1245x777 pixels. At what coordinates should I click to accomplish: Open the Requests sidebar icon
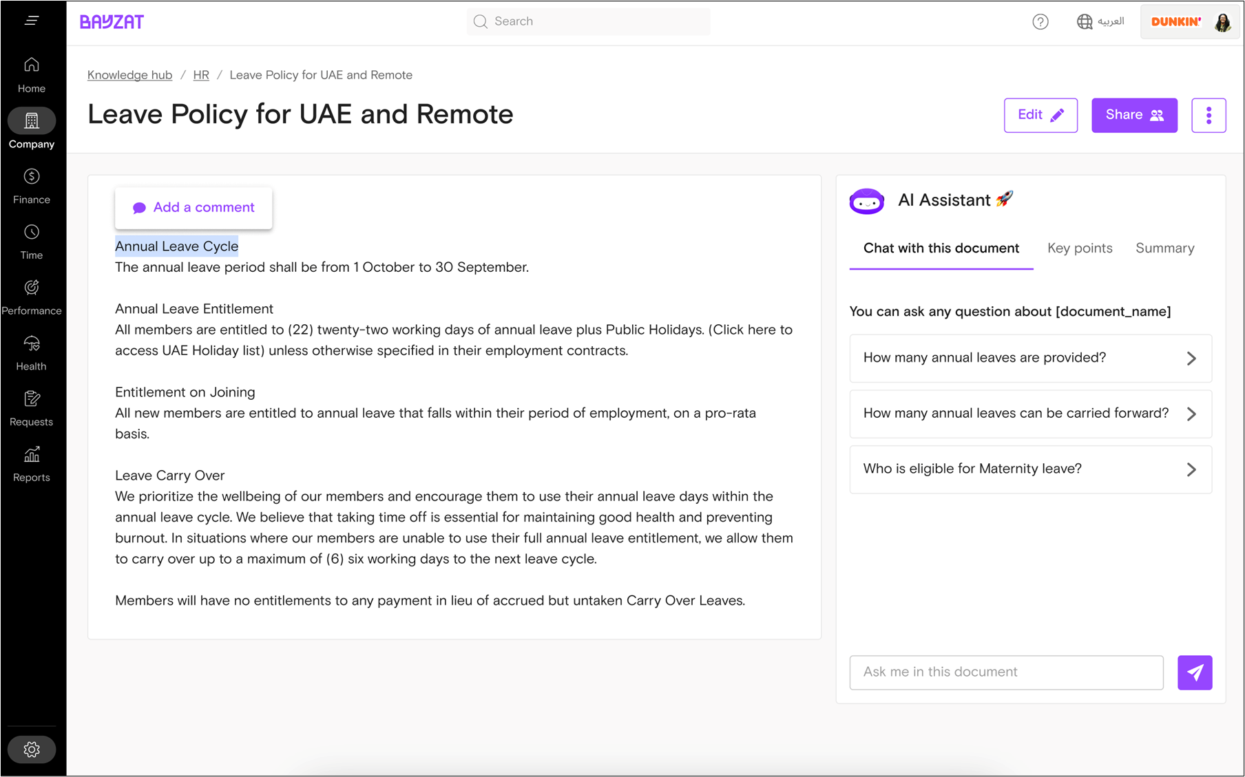[x=32, y=399]
